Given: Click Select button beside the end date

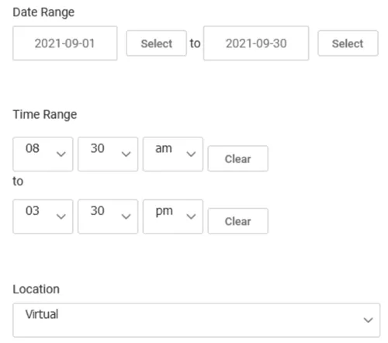Looking at the screenshot, I should click(348, 43).
